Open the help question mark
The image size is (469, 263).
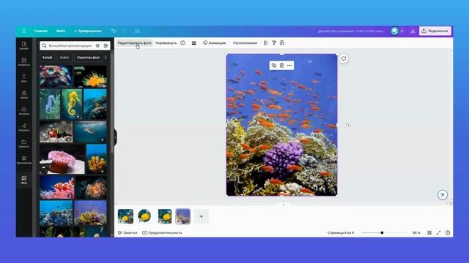[x=448, y=232]
